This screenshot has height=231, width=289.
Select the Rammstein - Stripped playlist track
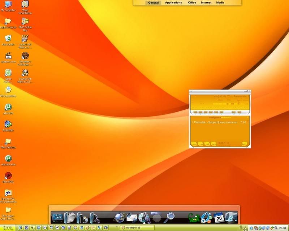tap(219, 122)
